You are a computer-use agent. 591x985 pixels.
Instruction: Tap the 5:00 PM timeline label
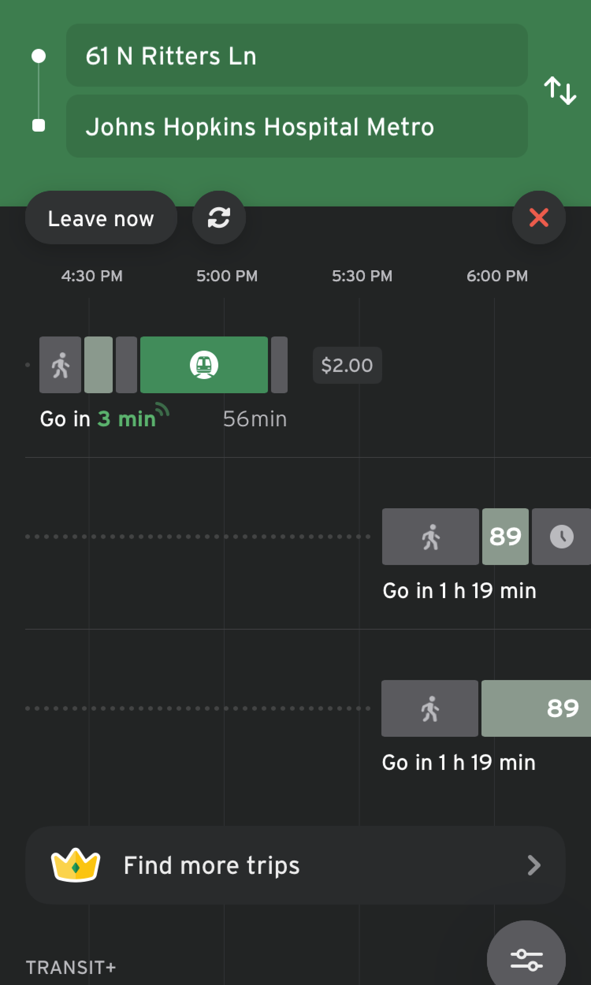click(227, 276)
